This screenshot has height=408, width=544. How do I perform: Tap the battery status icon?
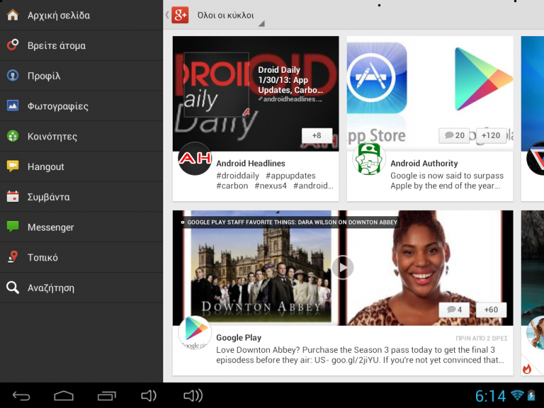click(x=531, y=395)
